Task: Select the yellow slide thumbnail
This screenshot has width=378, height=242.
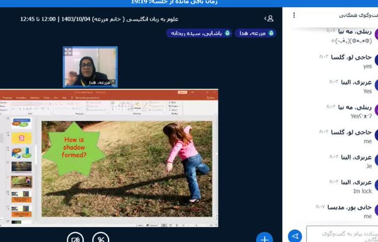Action: pyautogui.click(x=21, y=138)
